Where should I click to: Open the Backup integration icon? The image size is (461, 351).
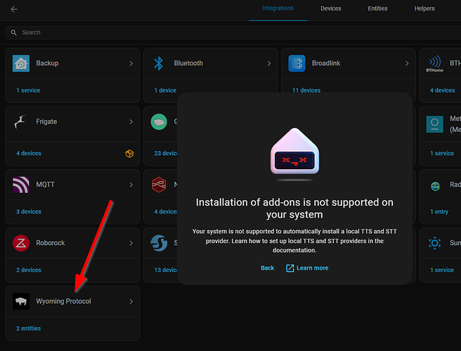[x=21, y=63]
